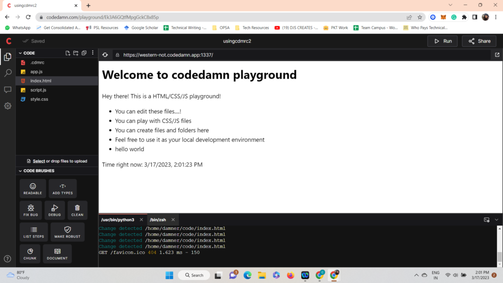Screen dimensions: 503x283
Task: Open the clock and date in system tray
Action: (x=480, y=275)
